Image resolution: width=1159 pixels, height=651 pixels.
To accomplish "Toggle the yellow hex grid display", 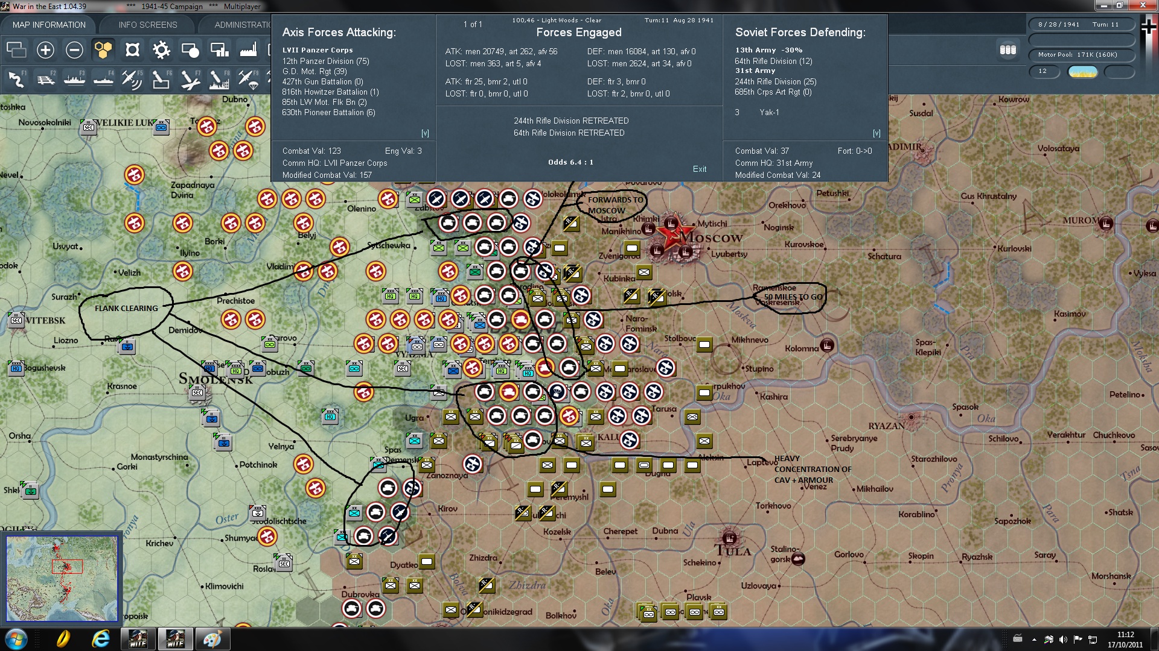I will coord(103,50).
